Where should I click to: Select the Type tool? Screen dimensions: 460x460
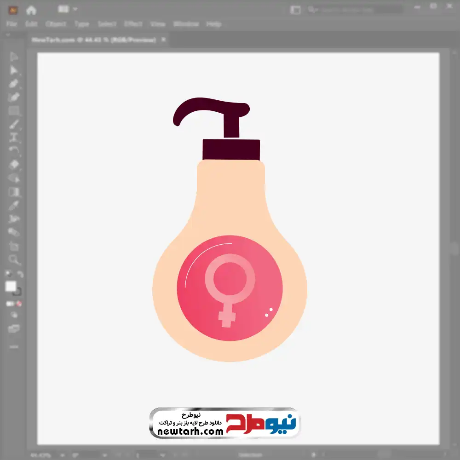pos(14,137)
